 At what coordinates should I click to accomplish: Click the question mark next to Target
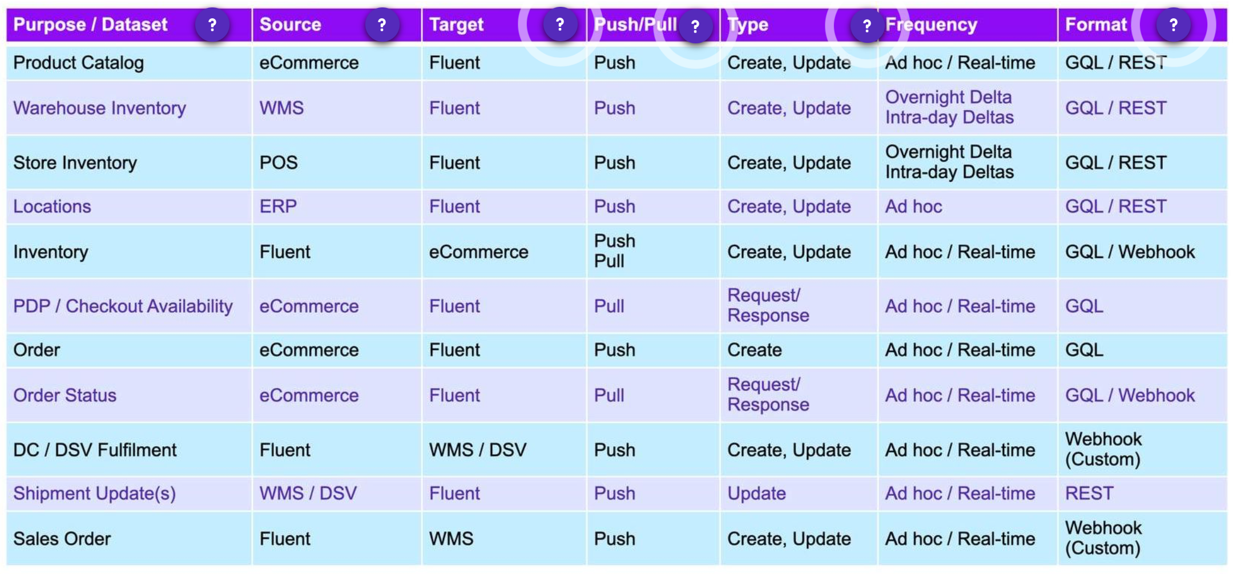point(559,25)
